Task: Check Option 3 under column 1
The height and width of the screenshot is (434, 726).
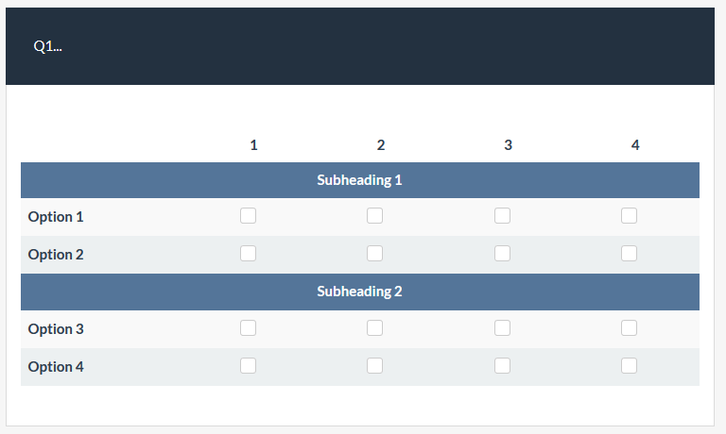Action: click(x=248, y=328)
